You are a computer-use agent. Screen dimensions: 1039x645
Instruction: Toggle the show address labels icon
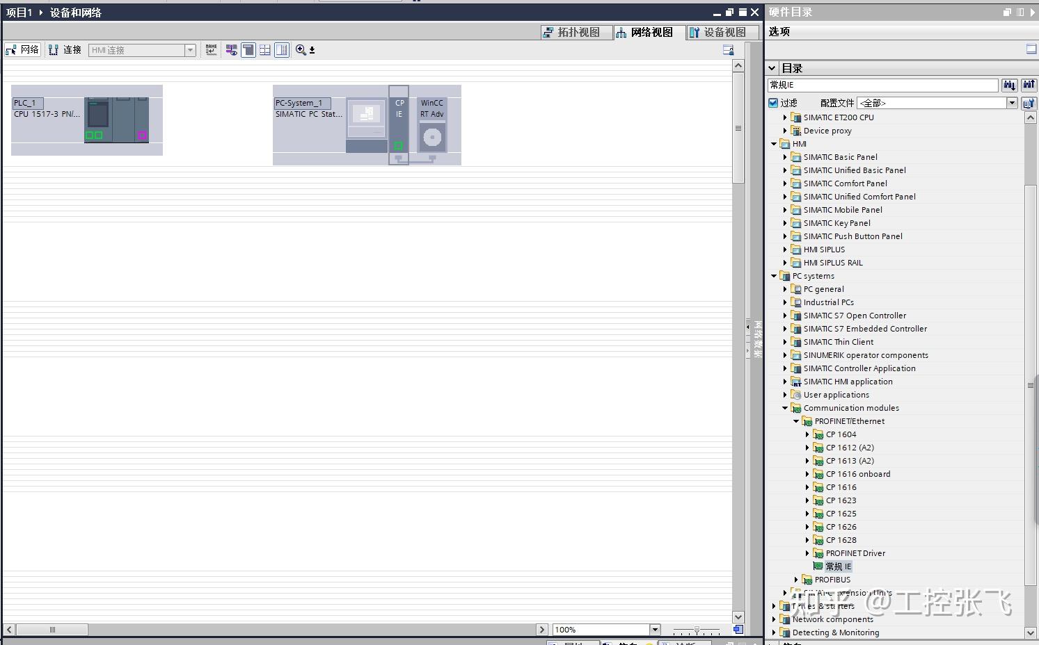(232, 50)
